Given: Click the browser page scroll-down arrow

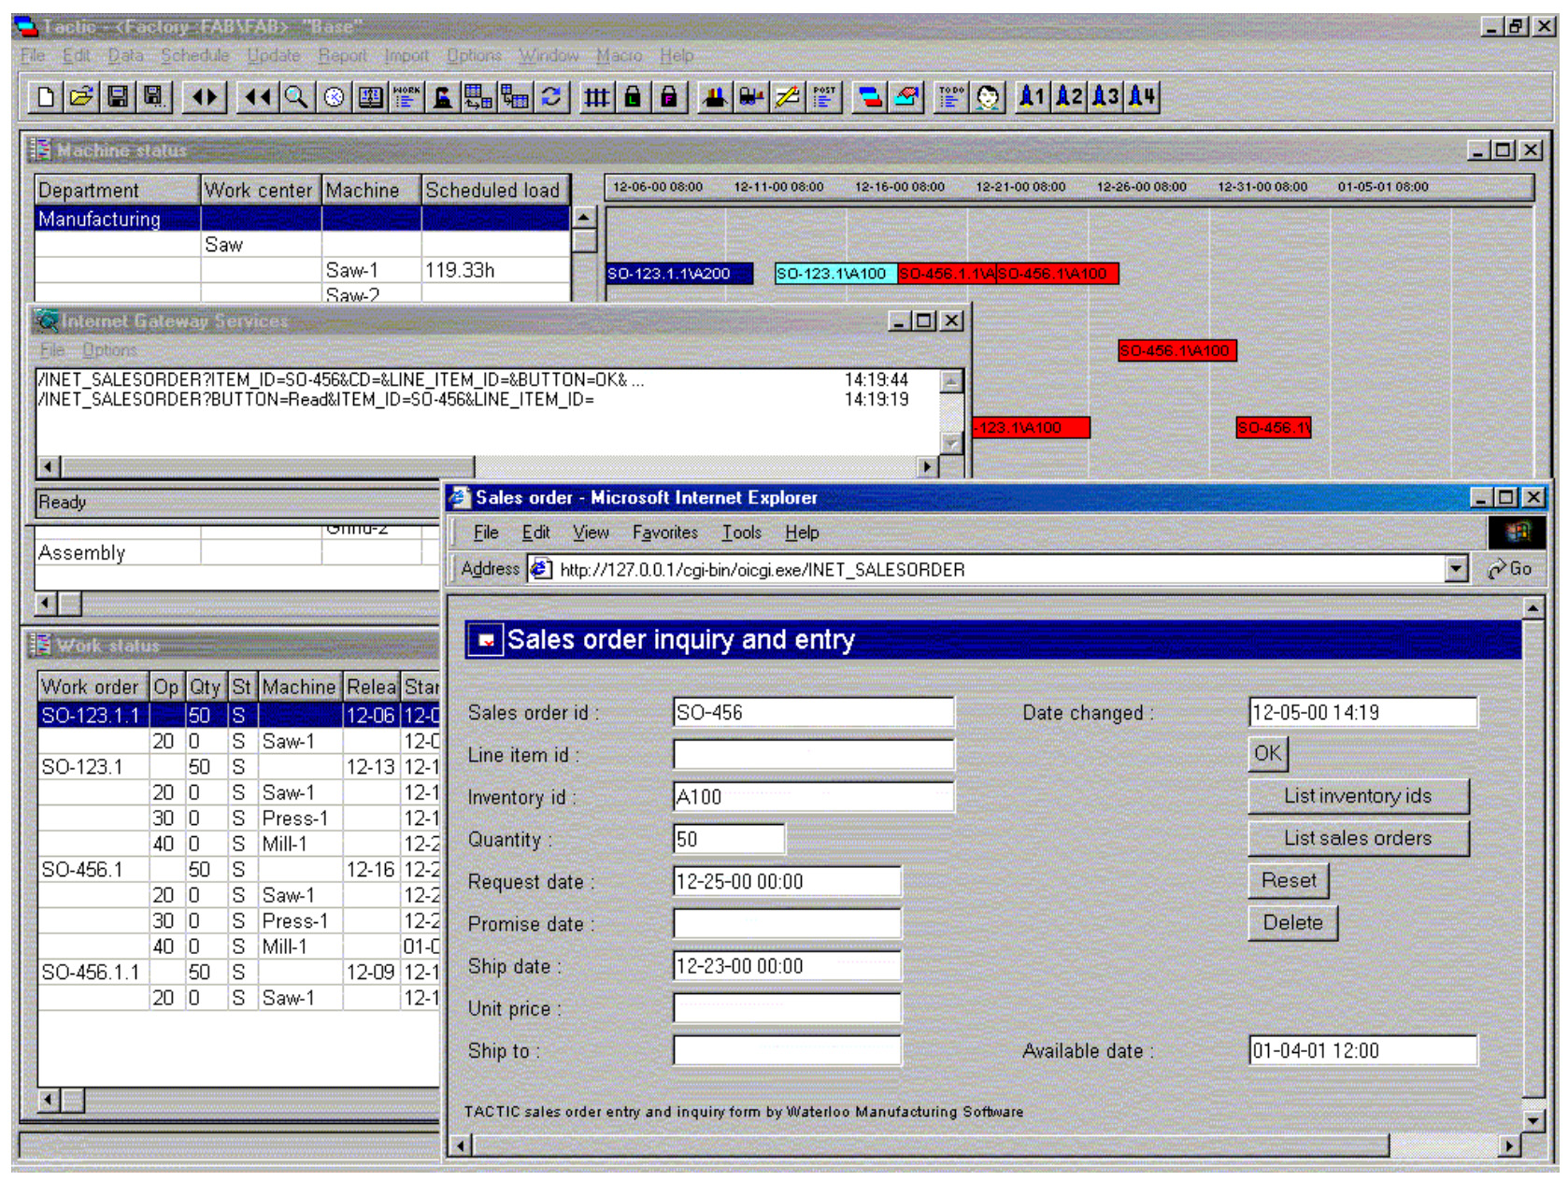Looking at the screenshot, I should (1532, 1119).
